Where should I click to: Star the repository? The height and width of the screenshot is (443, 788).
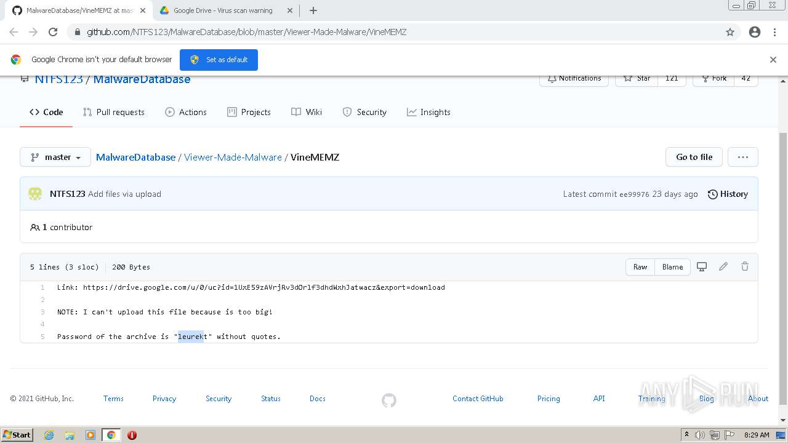(637, 79)
